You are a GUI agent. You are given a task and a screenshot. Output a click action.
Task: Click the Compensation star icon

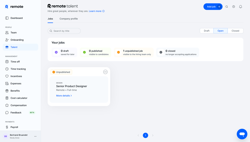[x=7, y=105]
